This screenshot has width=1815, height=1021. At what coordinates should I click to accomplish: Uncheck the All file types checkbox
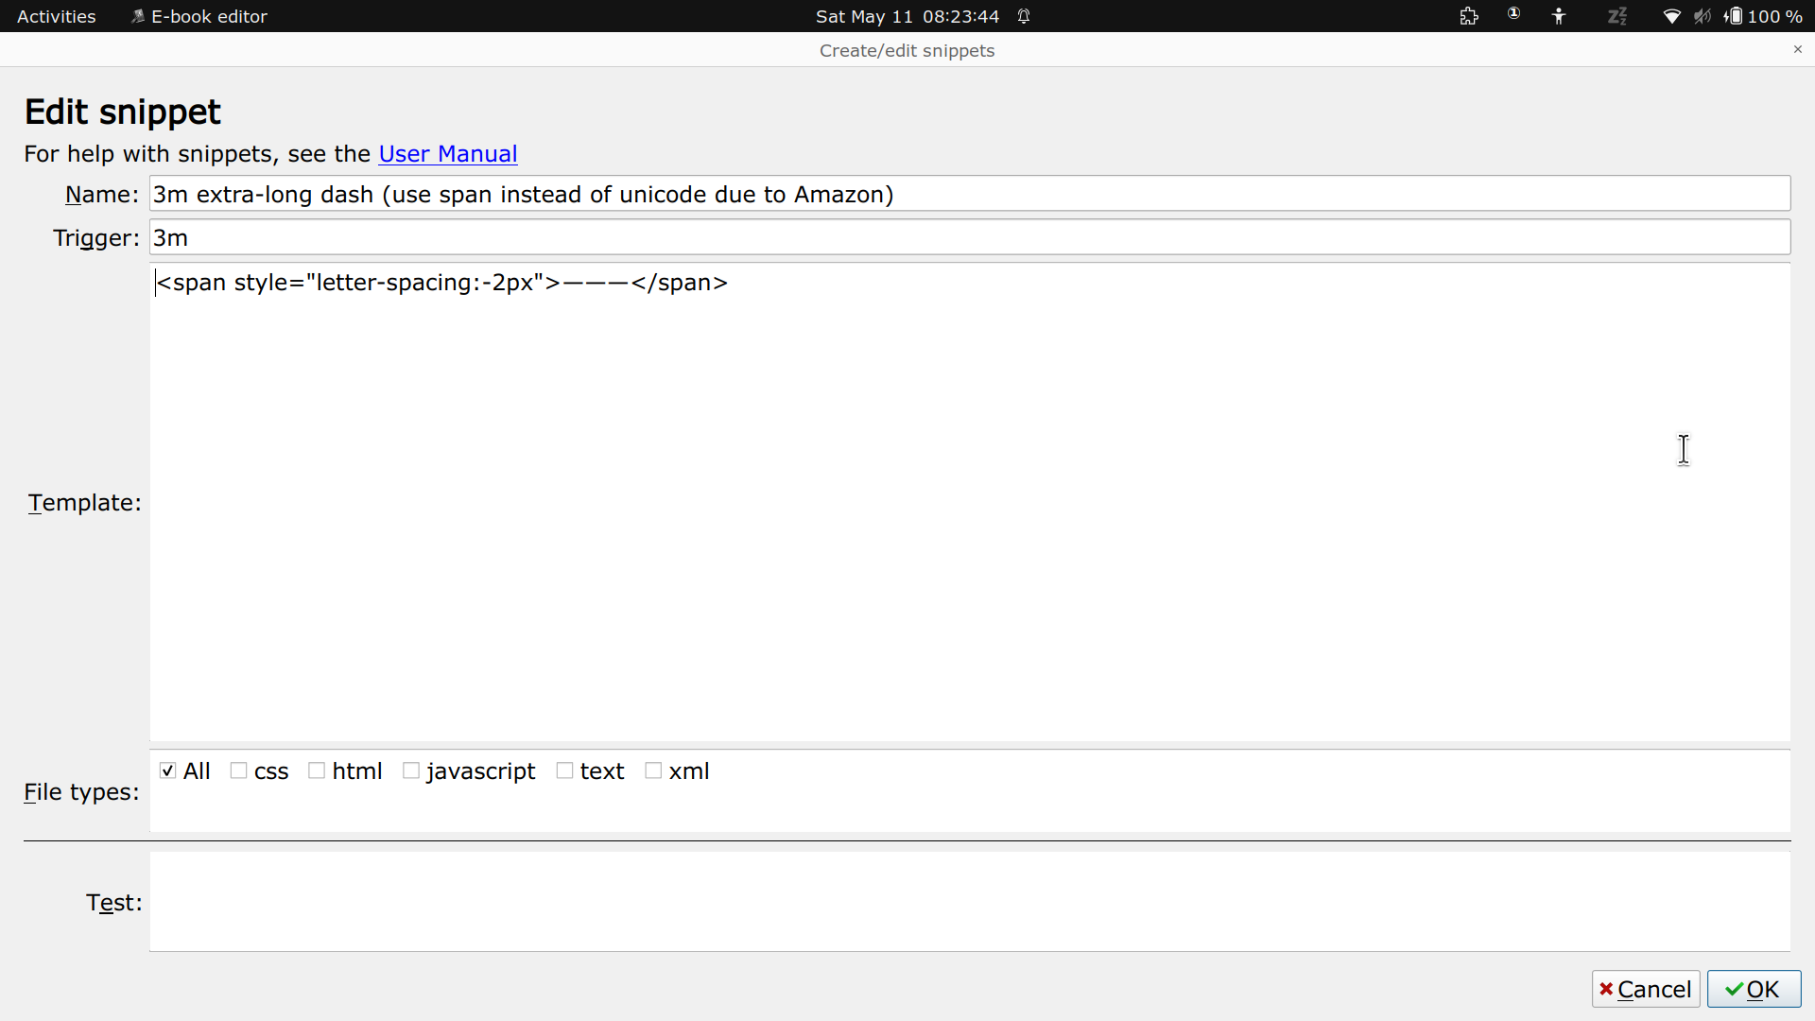coord(168,771)
